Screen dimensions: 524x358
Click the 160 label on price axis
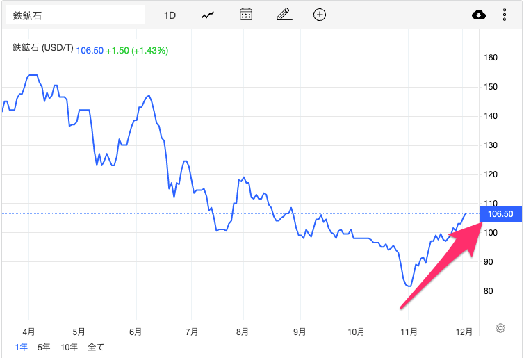pos(492,58)
